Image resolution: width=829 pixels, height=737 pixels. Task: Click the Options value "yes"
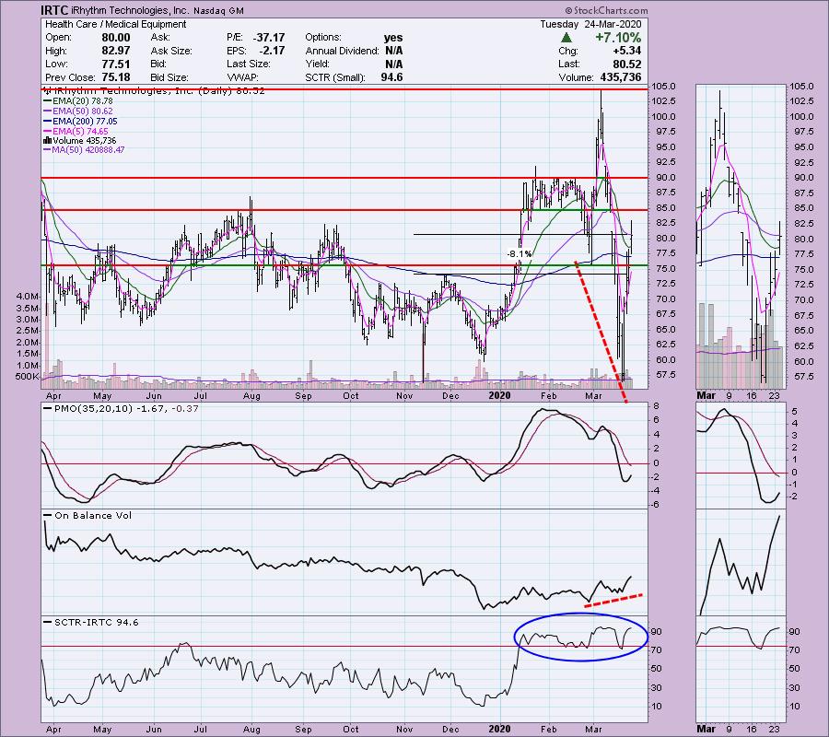(x=393, y=38)
